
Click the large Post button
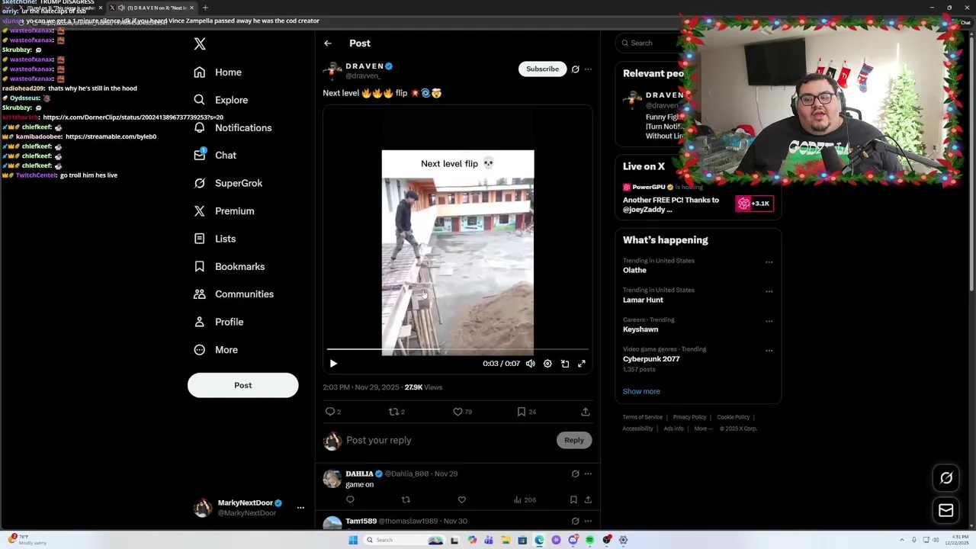point(242,385)
